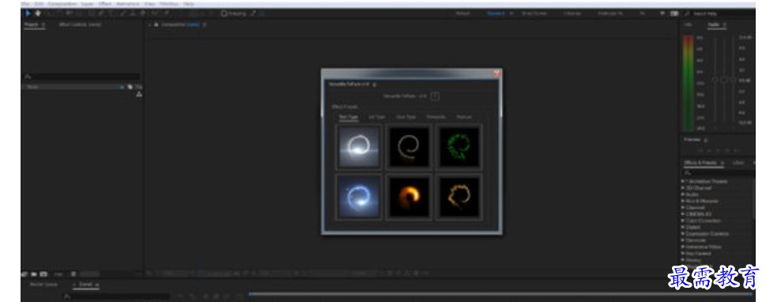Expand the 3D Channel effects category
This screenshot has width=766, height=302.
click(x=696, y=187)
